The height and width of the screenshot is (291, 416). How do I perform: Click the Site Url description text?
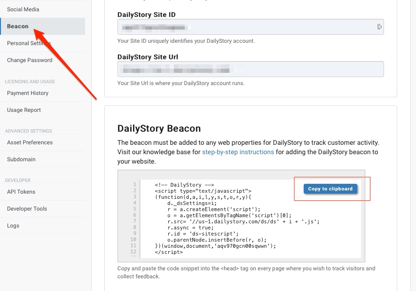pos(181,83)
